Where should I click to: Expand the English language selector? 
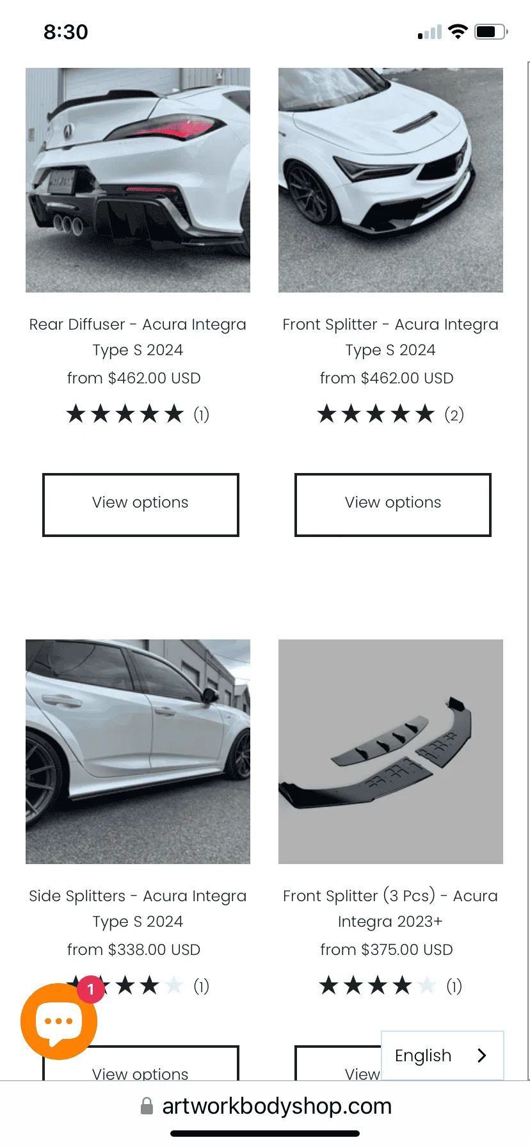point(442,1055)
